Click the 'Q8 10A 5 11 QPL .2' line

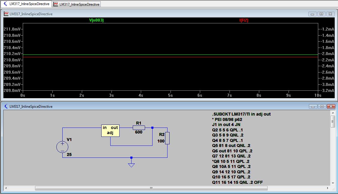pos(231,166)
